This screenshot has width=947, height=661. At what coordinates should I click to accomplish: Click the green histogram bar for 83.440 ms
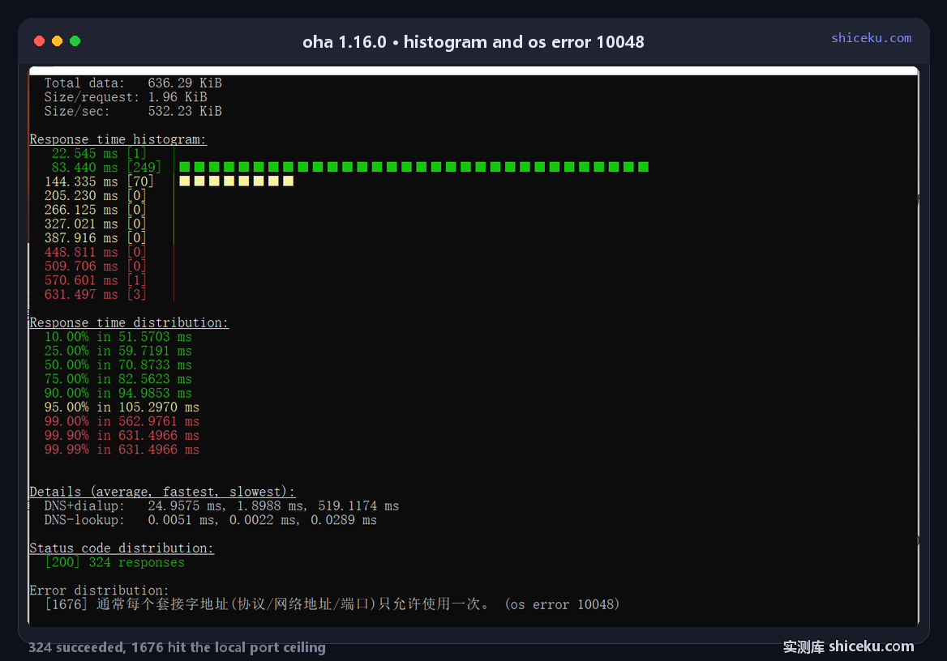[x=414, y=167]
